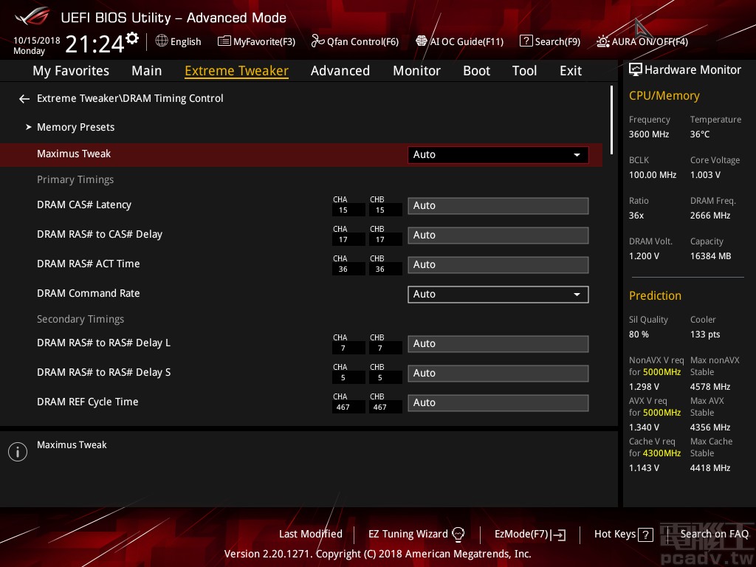This screenshot has height=567, width=756.
Task: Click the globe icon for English language
Action: coord(162,41)
